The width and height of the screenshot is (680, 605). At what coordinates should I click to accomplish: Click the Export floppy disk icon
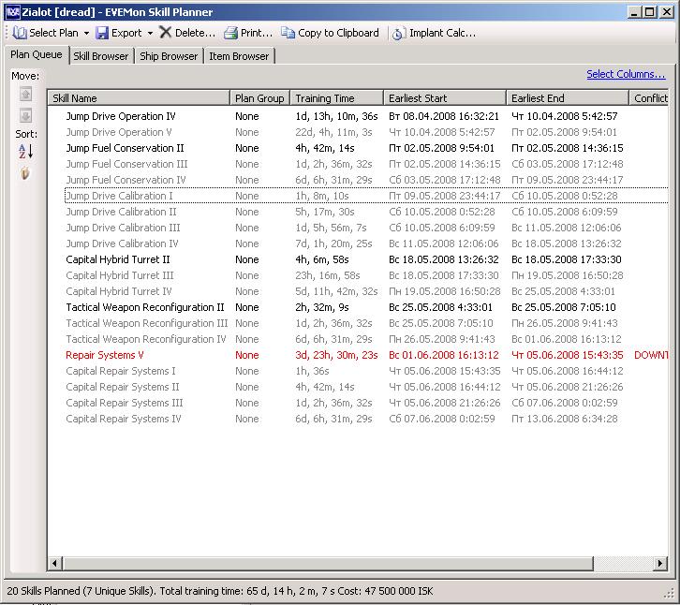tap(102, 33)
